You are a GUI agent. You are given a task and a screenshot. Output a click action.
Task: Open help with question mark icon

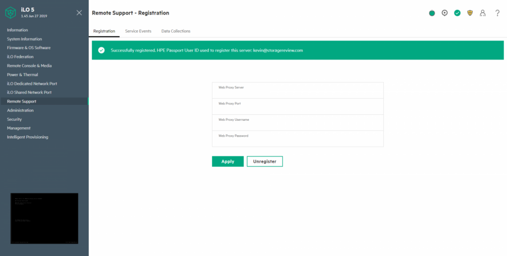coord(498,13)
